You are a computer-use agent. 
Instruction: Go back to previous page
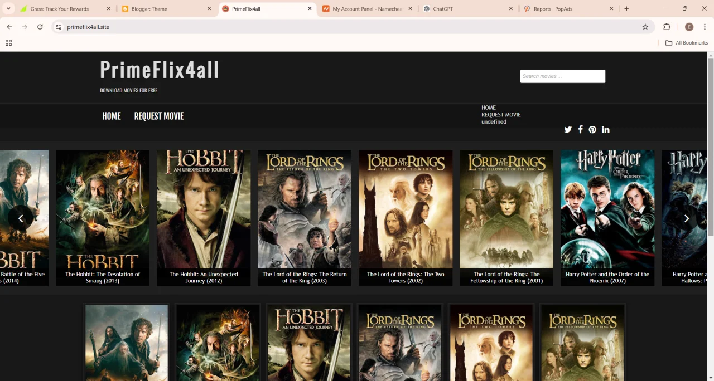coord(9,27)
